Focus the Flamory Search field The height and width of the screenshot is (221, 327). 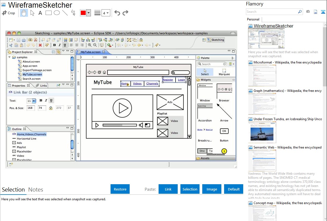click(272, 12)
